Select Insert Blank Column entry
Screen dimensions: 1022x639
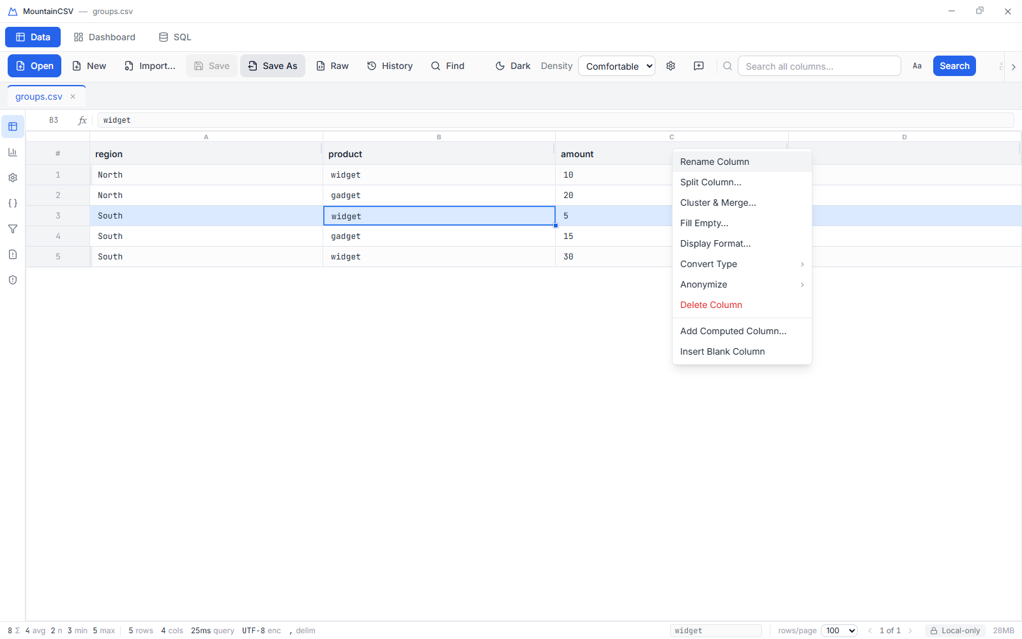pos(742,351)
